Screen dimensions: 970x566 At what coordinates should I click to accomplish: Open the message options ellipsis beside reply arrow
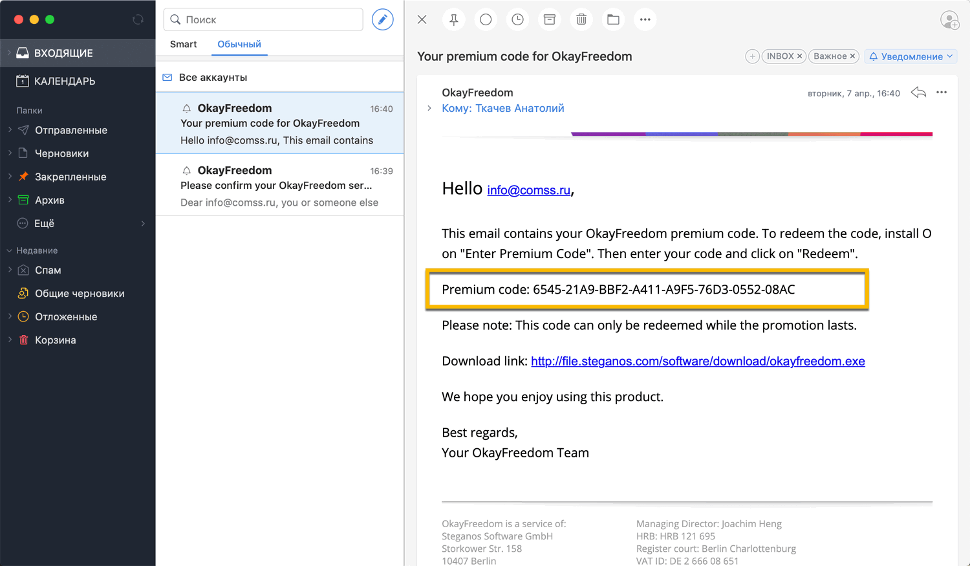click(x=942, y=93)
